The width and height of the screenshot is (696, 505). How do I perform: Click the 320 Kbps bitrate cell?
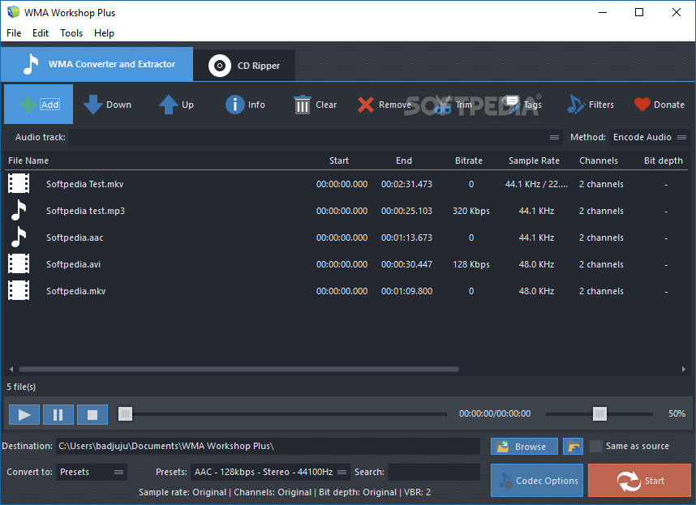[471, 211]
